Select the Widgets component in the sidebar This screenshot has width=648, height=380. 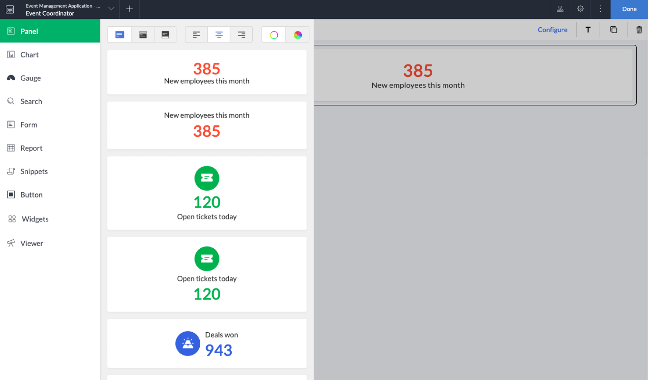34,219
